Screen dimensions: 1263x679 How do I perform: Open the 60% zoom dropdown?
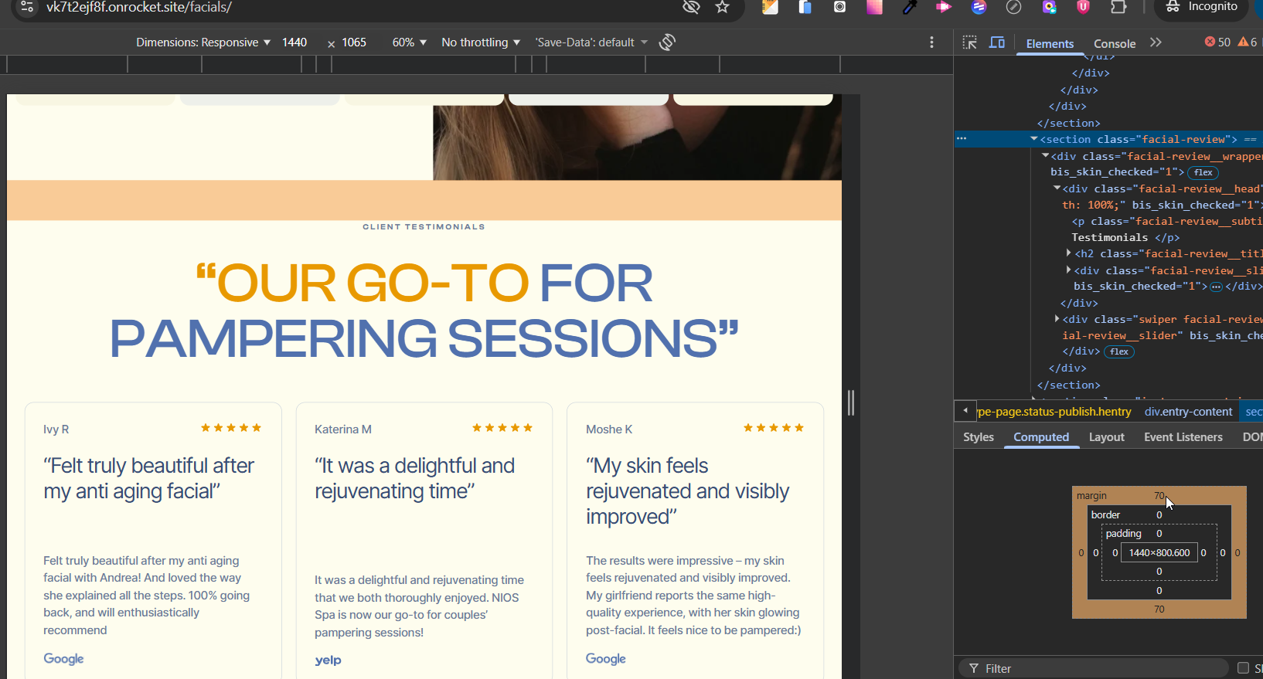(x=409, y=42)
